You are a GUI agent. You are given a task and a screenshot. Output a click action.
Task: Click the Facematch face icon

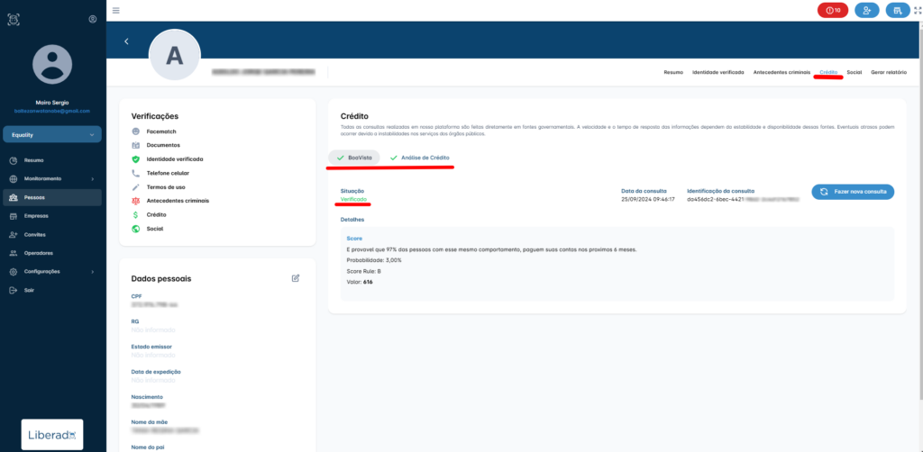click(x=136, y=131)
